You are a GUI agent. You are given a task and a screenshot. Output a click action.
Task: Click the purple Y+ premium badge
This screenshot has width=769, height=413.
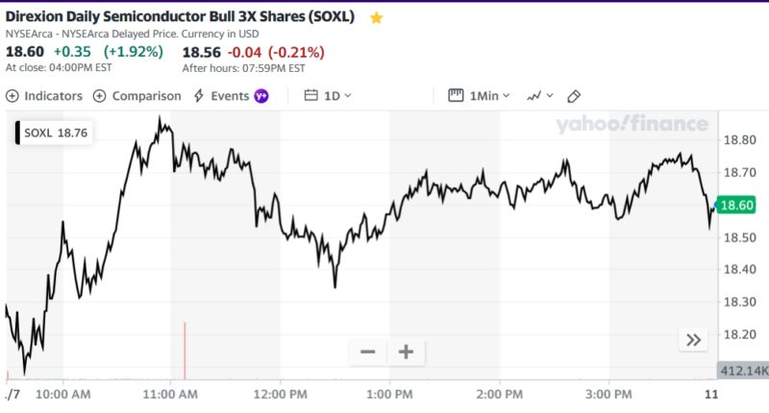click(x=261, y=96)
